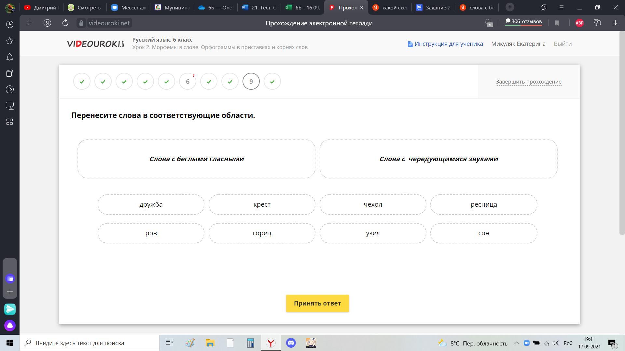Click the screenshot camera icon in sidebar
Viewport: 625px width, 351px height.
click(10, 106)
